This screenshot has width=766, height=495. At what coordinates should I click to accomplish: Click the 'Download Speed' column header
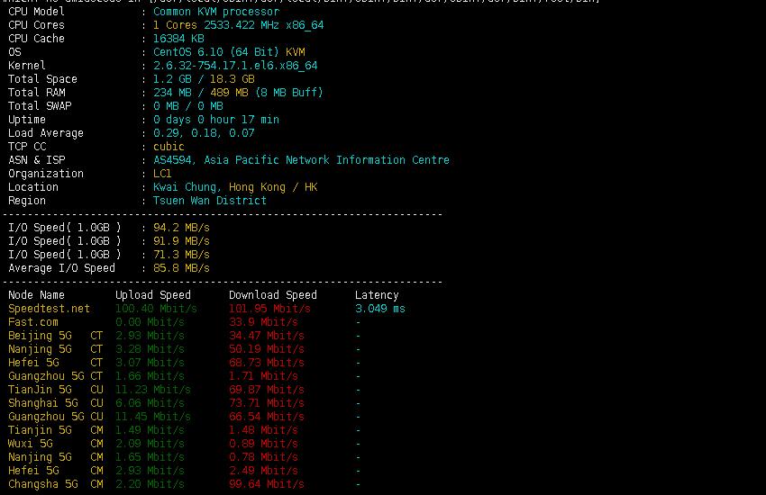[x=273, y=295]
